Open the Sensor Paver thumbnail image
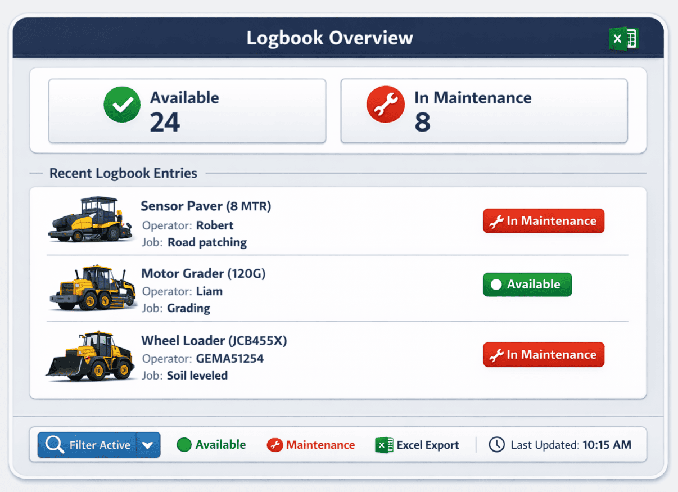The height and width of the screenshot is (492, 678). tap(91, 220)
